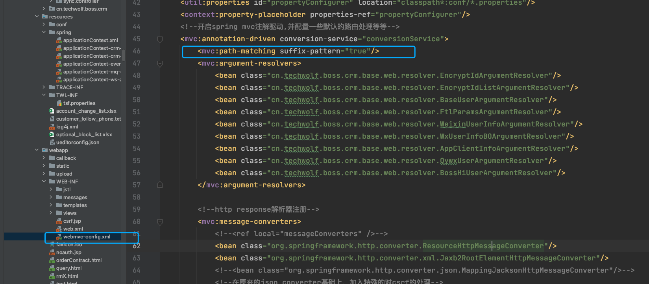Click the cn.techwolf.boss.crm package icon
This screenshot has width=649, height=284.
pos(52,9)
